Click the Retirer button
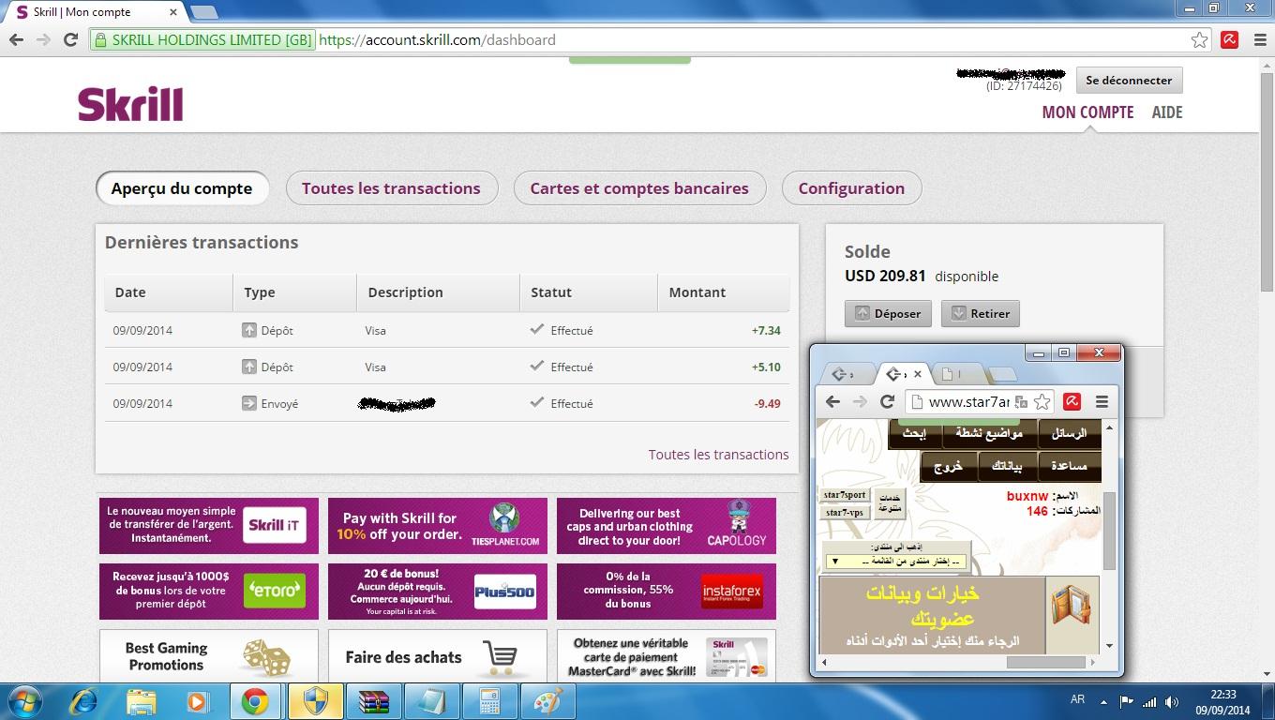The width and height of the screenshot is (1275, 720). coord(981,313)
